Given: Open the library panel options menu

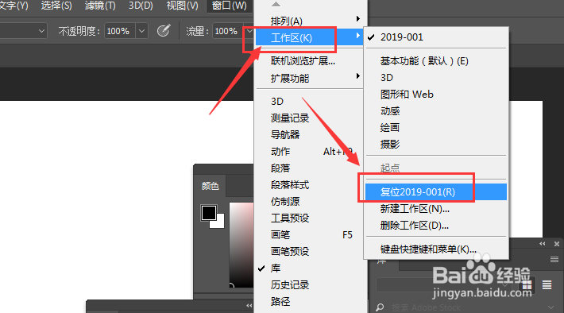Looking at the screenshot, I should 554,260.
